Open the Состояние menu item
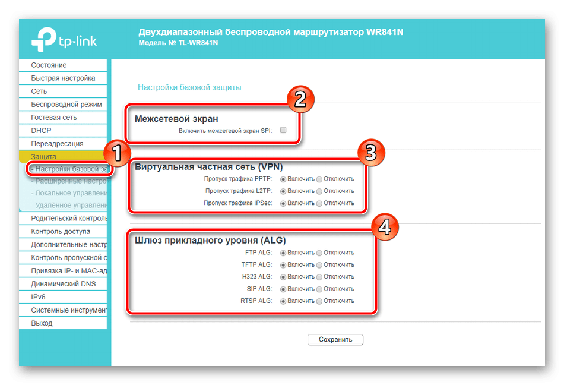Image resolution: width=564 pixels, height=385 pixels. tap(49, 65)
